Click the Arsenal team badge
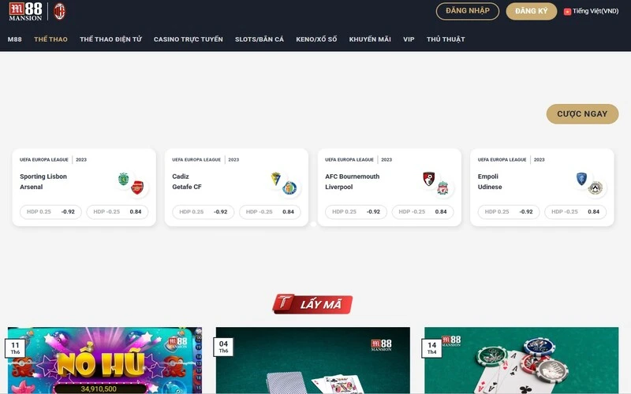Viewport: 631px width, 394px height. point(137,188)
